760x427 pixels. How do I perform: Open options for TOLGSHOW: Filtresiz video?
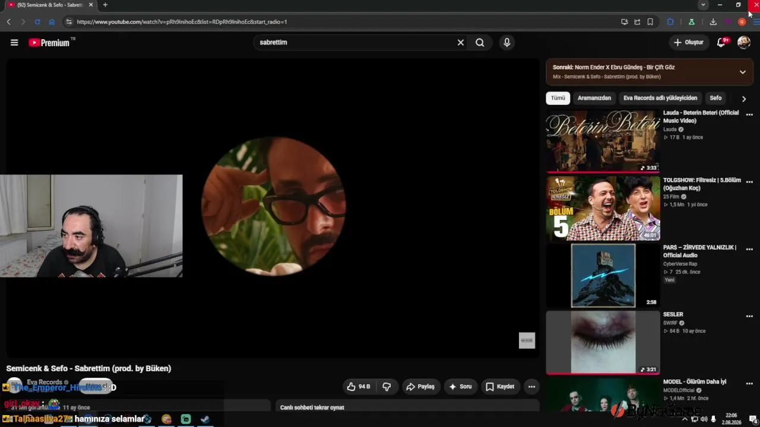point(749,182)
